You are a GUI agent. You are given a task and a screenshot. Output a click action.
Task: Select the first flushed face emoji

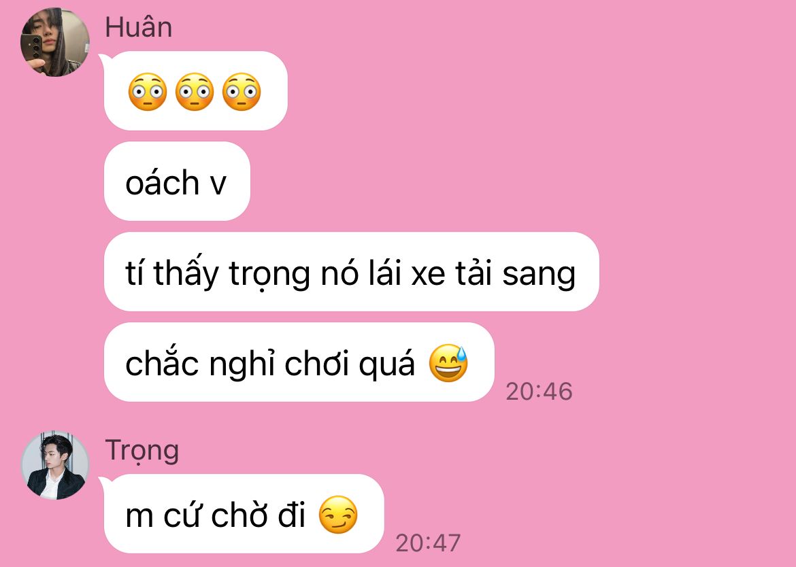pos(147,92)
